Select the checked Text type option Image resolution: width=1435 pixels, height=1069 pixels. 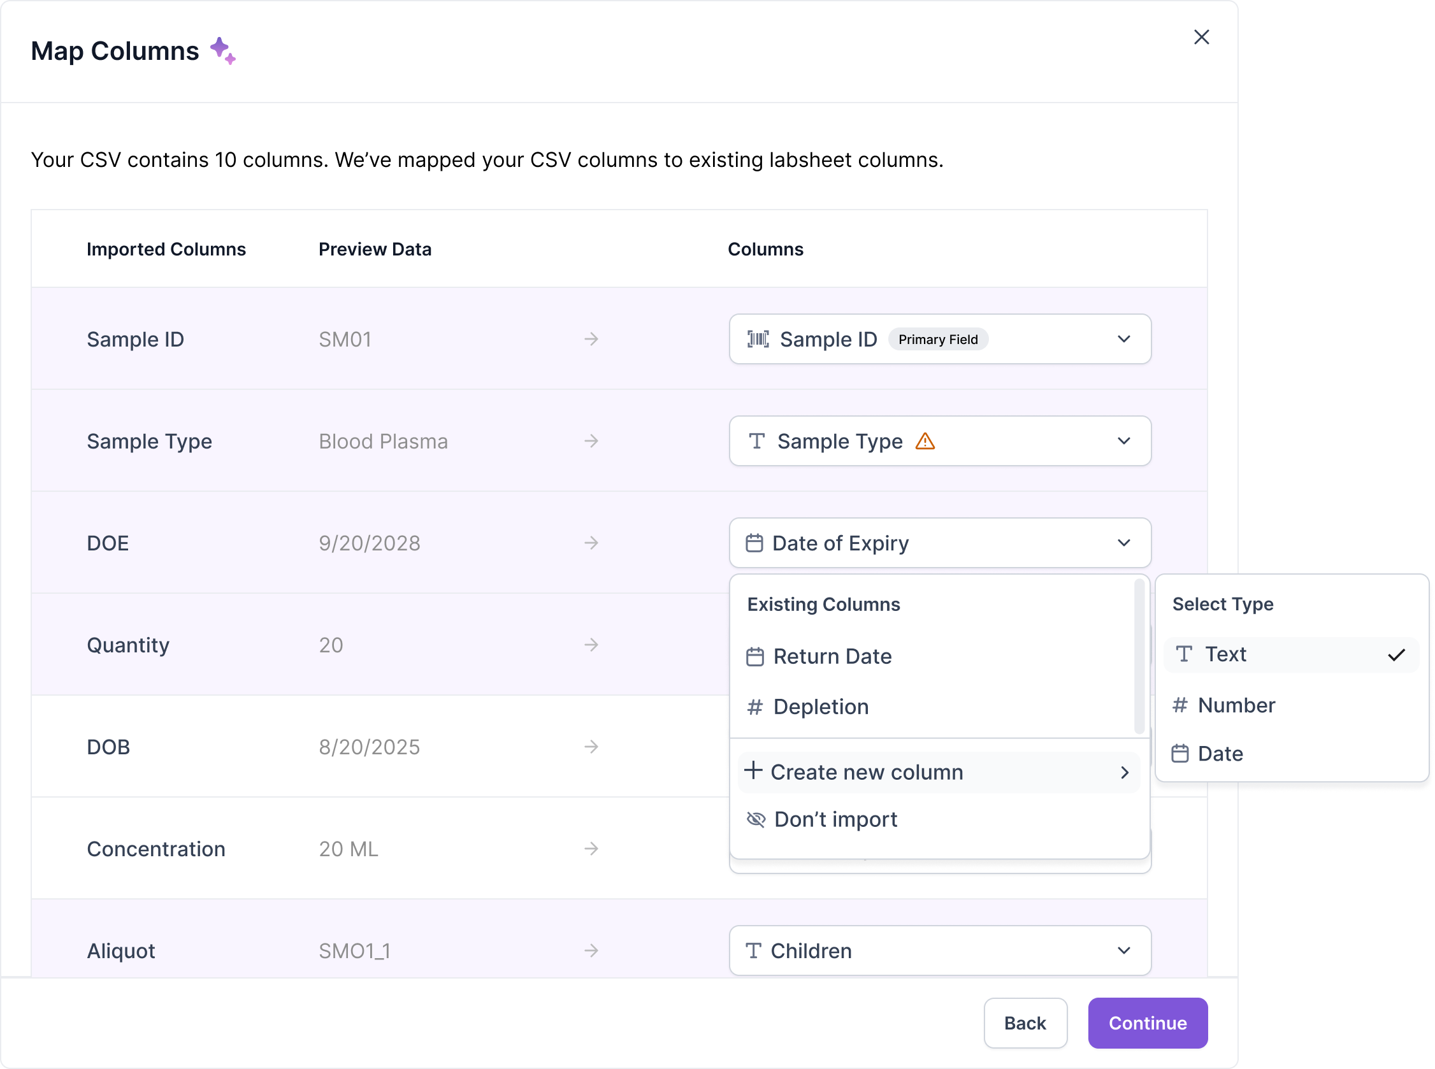click(1290, 655)
